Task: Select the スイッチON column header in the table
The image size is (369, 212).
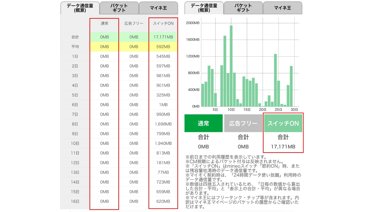Action: coord(163,24)
